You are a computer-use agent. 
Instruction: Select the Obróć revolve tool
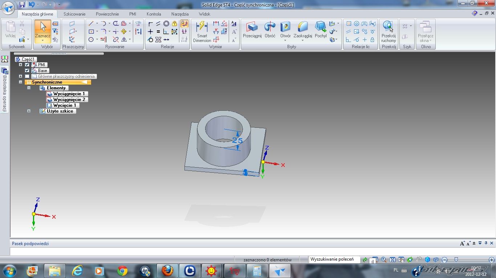[270, 30]
